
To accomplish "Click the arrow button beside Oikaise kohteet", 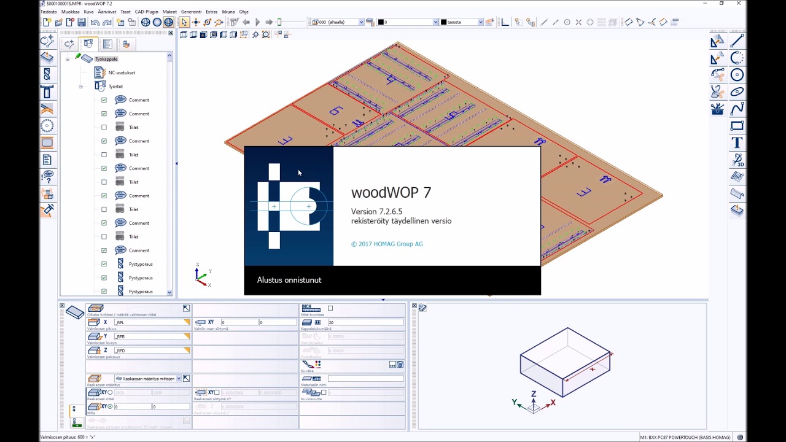I will point(187,308).
